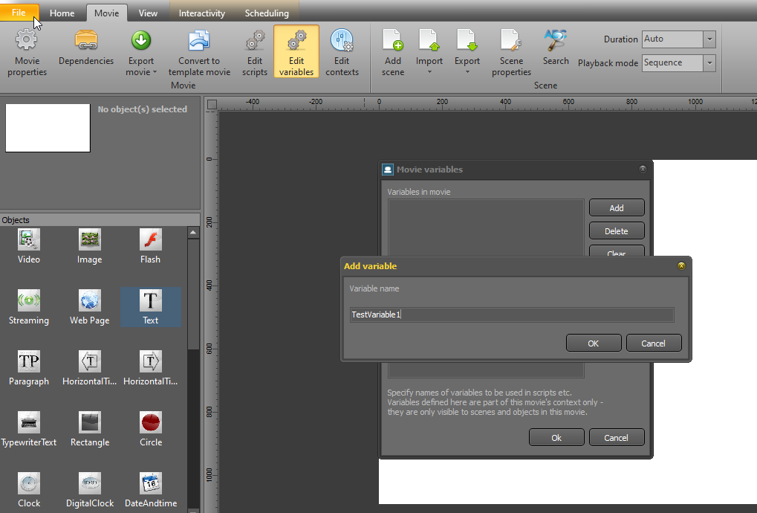
Task: Click the Edit variables ribbon button
Action: click(x=296, y=52)
